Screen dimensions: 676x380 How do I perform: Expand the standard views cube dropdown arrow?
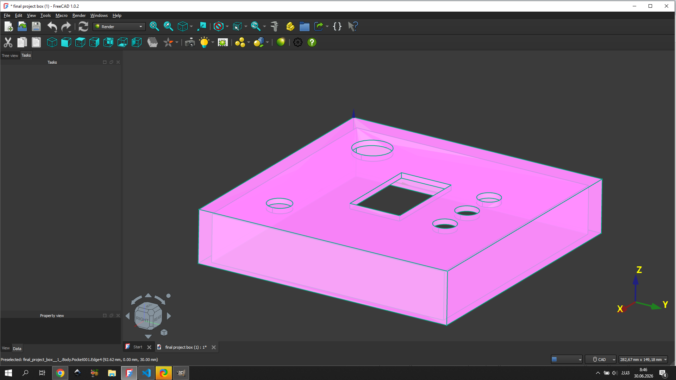[191, 26]
